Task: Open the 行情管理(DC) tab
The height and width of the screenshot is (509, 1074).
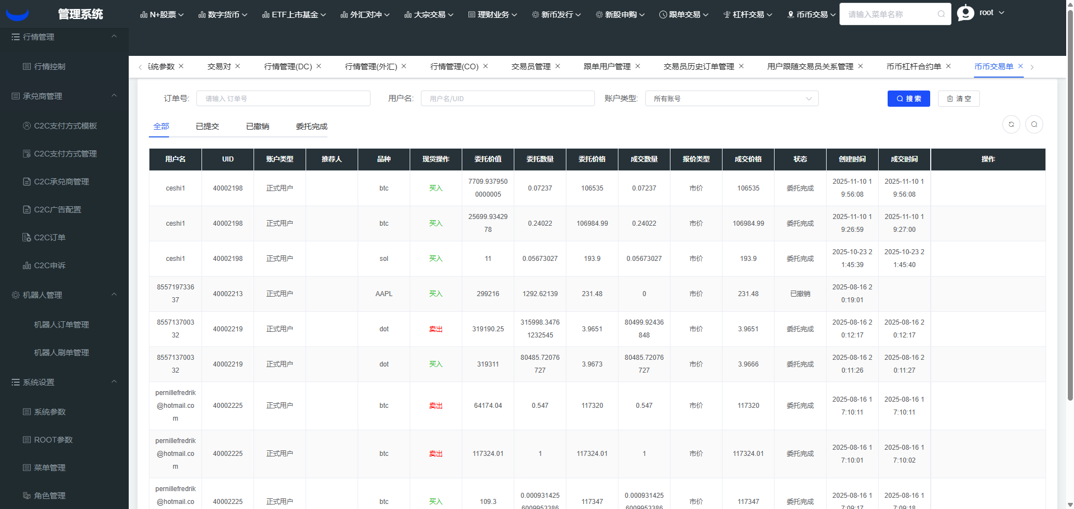Action: (x=288, y=66)
